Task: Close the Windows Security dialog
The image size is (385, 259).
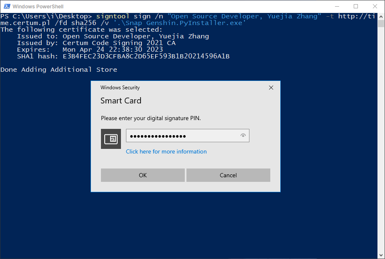Action: (x=271, y=88)
